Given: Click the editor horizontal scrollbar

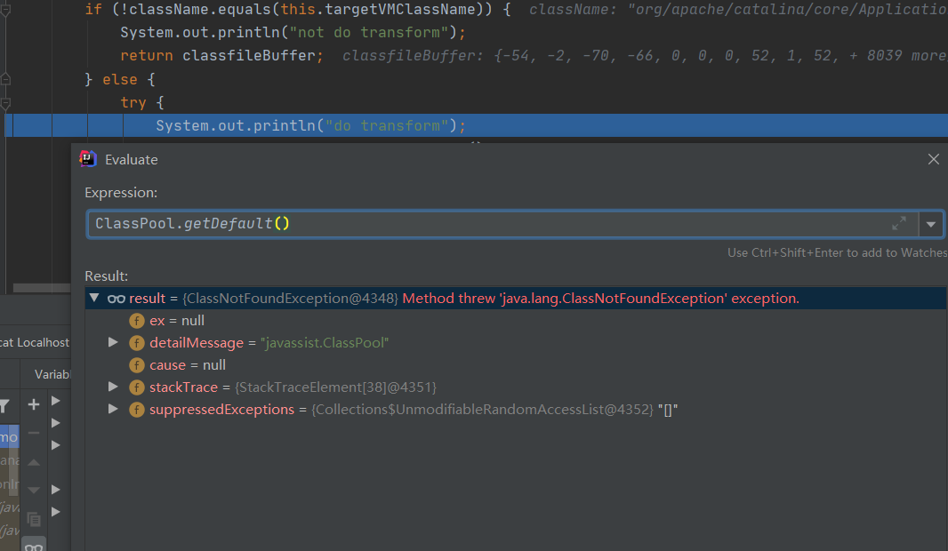Looking at the screenshot, I should tap(42, 288).
